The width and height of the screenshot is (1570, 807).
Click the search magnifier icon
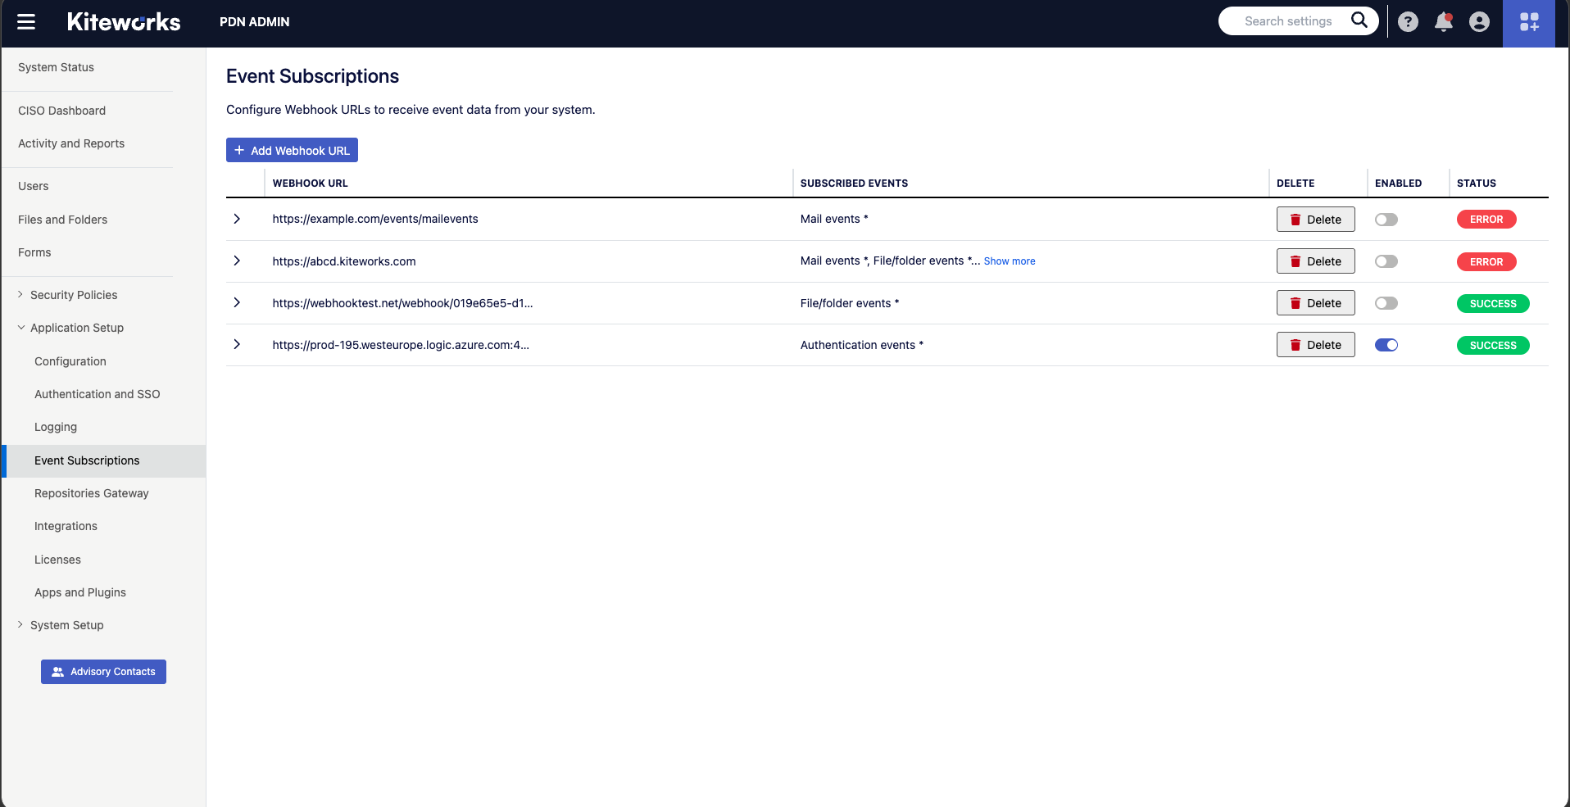1359,20
